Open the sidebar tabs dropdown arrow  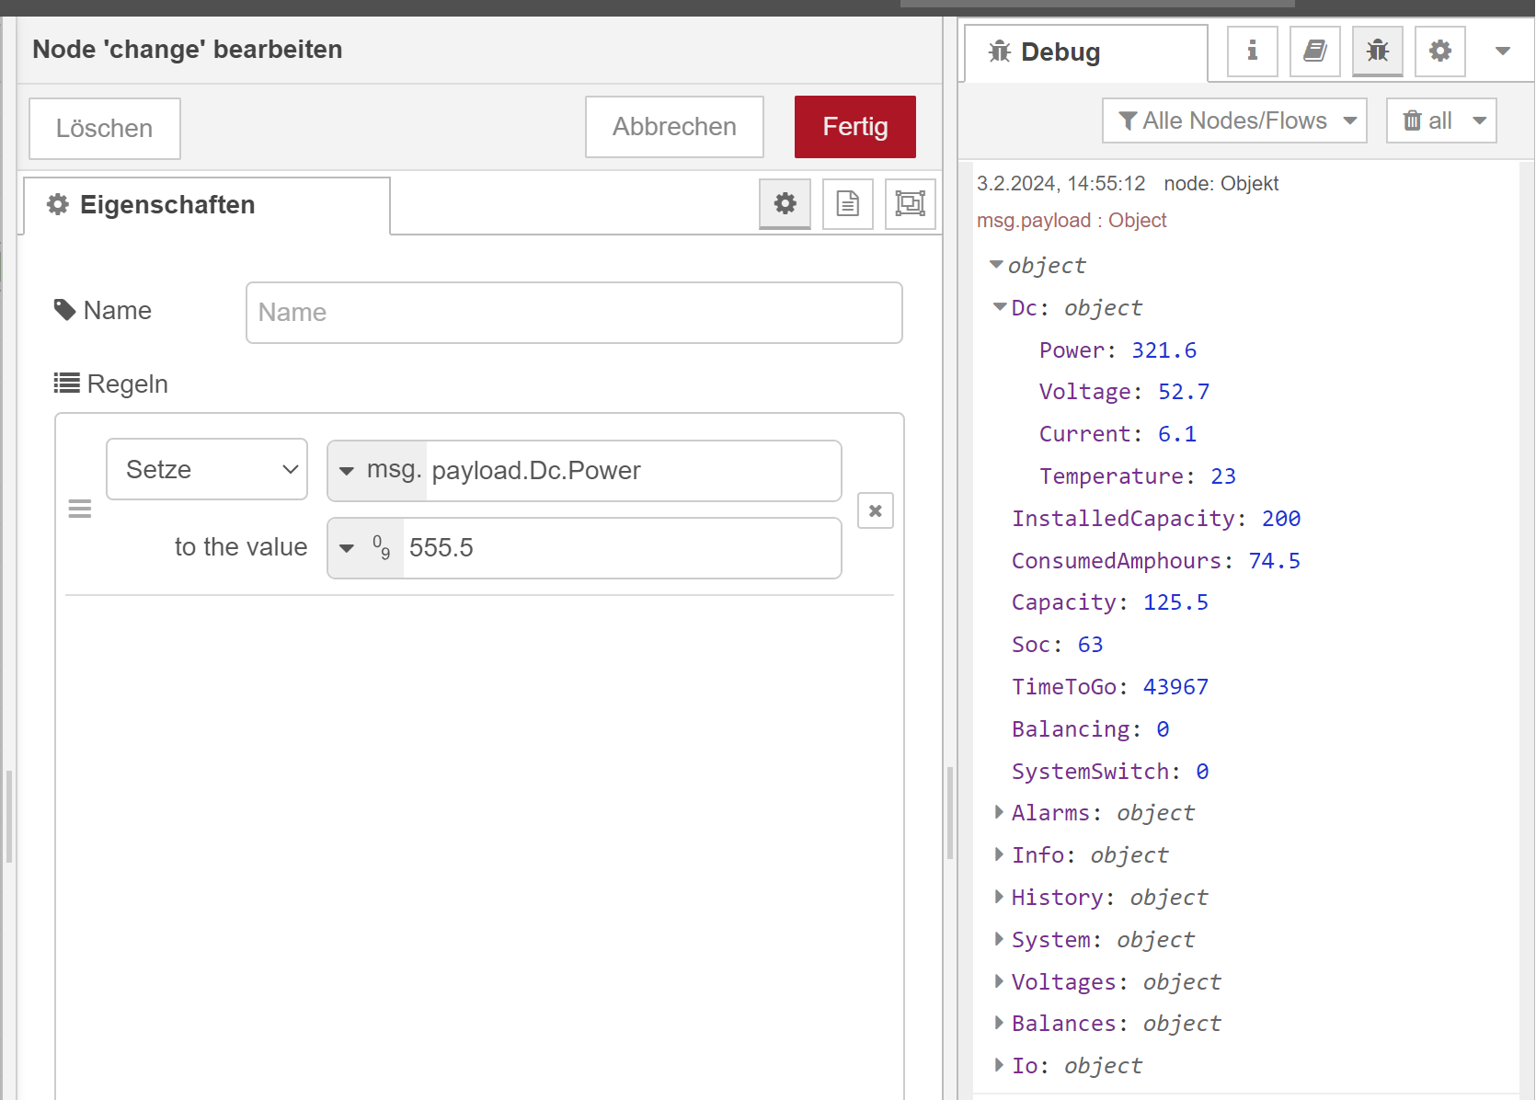pyautogui.click(x=1503, y=51)
